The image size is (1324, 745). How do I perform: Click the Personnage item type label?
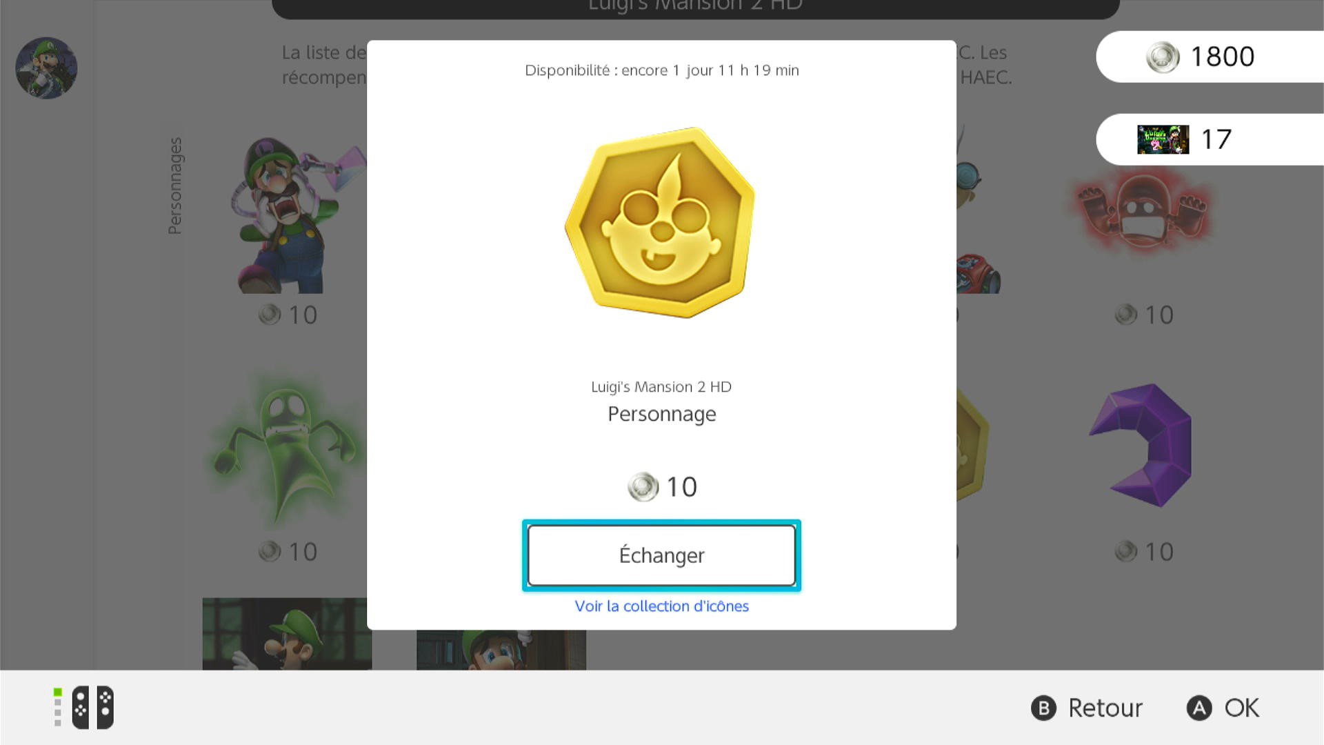tap(661, 414)
